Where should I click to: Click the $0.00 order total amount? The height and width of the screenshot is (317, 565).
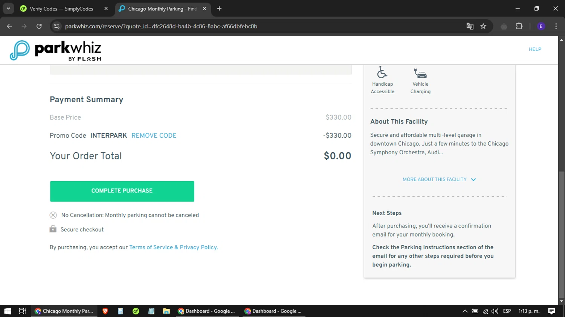(x=337, y=156)
